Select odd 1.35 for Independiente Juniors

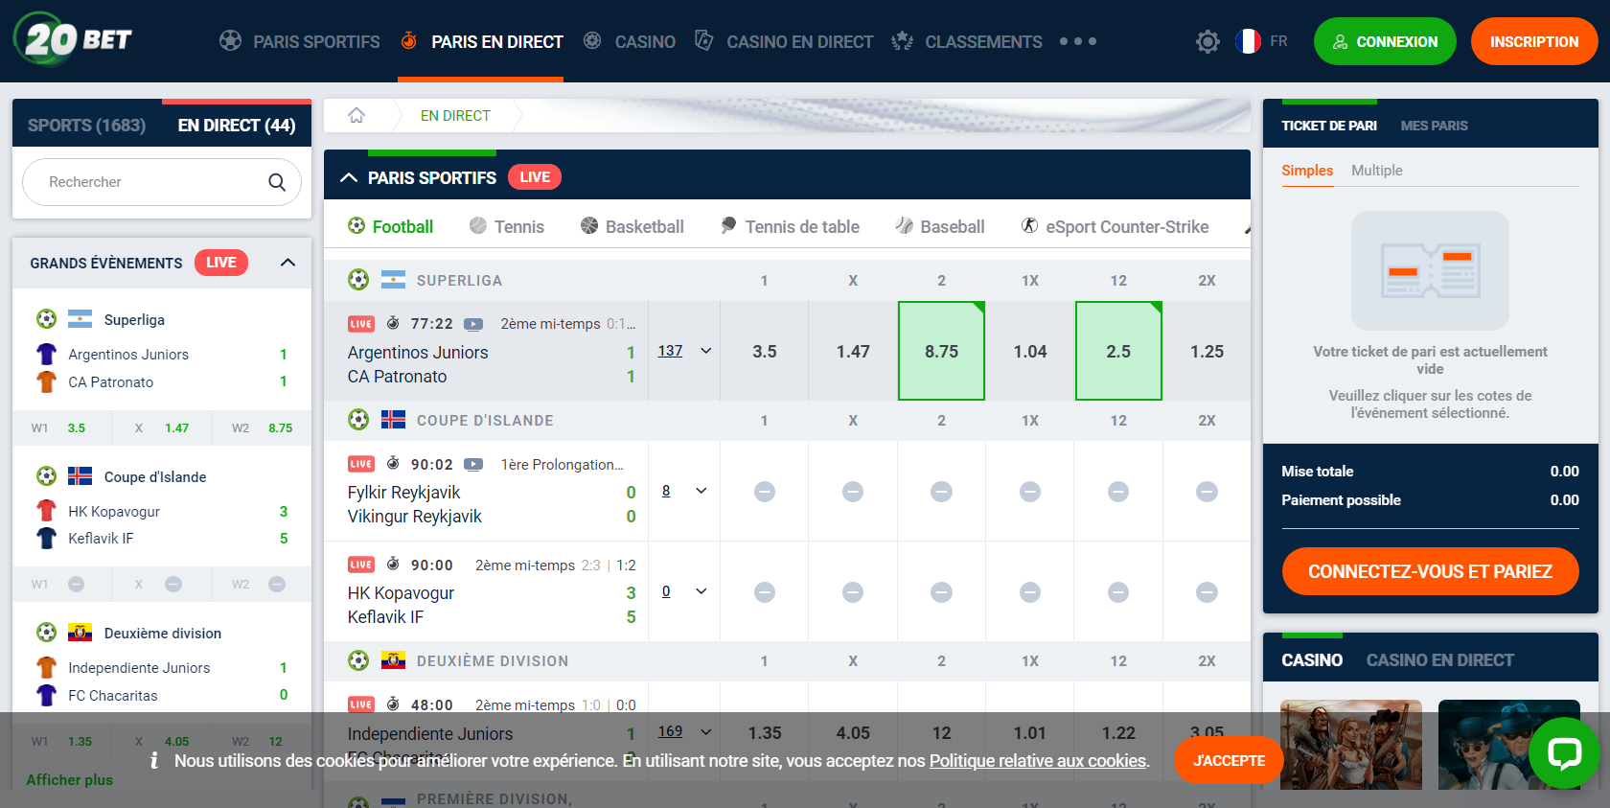click(x=765, y=732)
